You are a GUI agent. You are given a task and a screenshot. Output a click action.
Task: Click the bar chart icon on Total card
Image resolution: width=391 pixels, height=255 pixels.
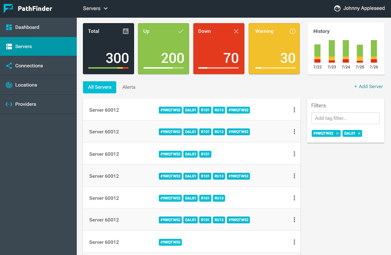point(126,31)
